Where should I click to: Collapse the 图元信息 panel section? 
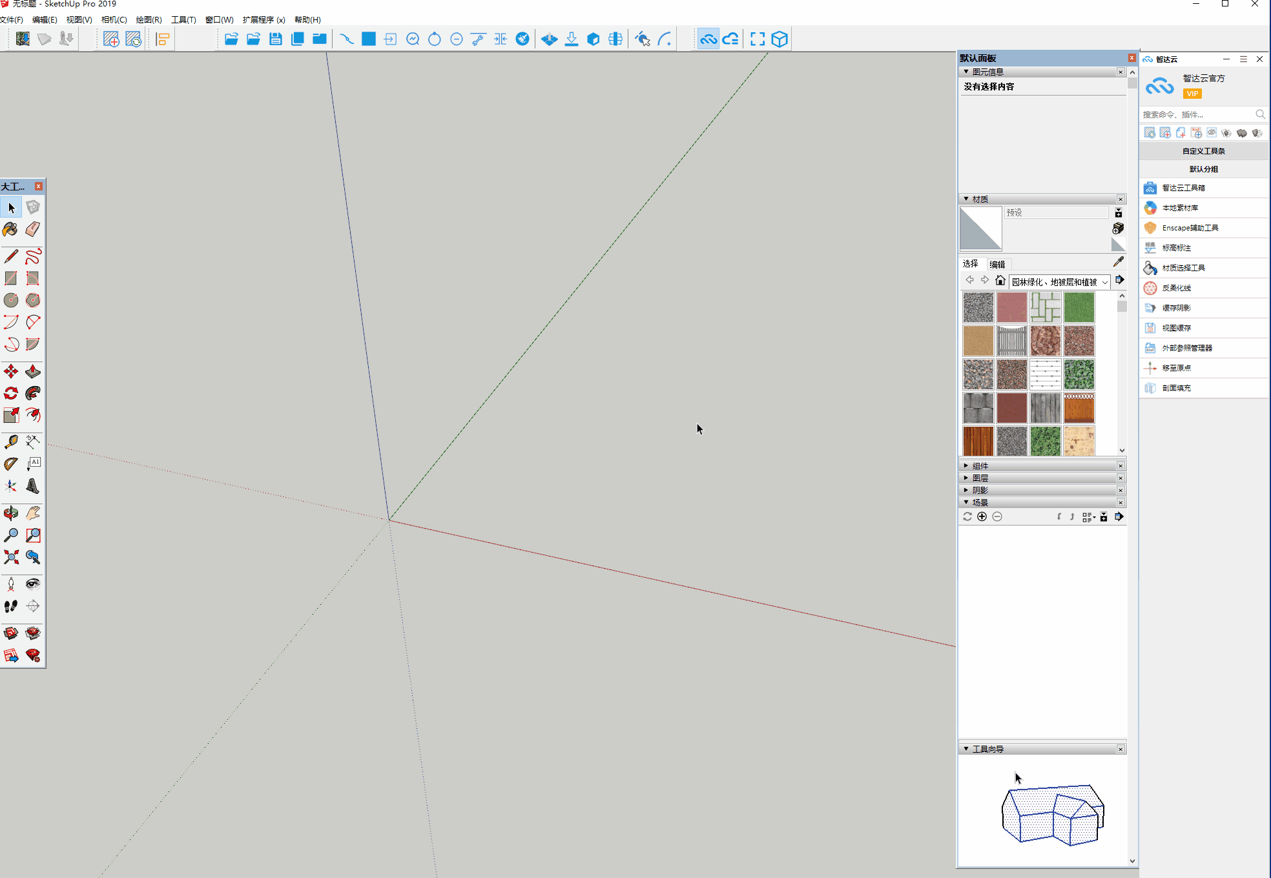pyautogui.click(x=987, y=72)
